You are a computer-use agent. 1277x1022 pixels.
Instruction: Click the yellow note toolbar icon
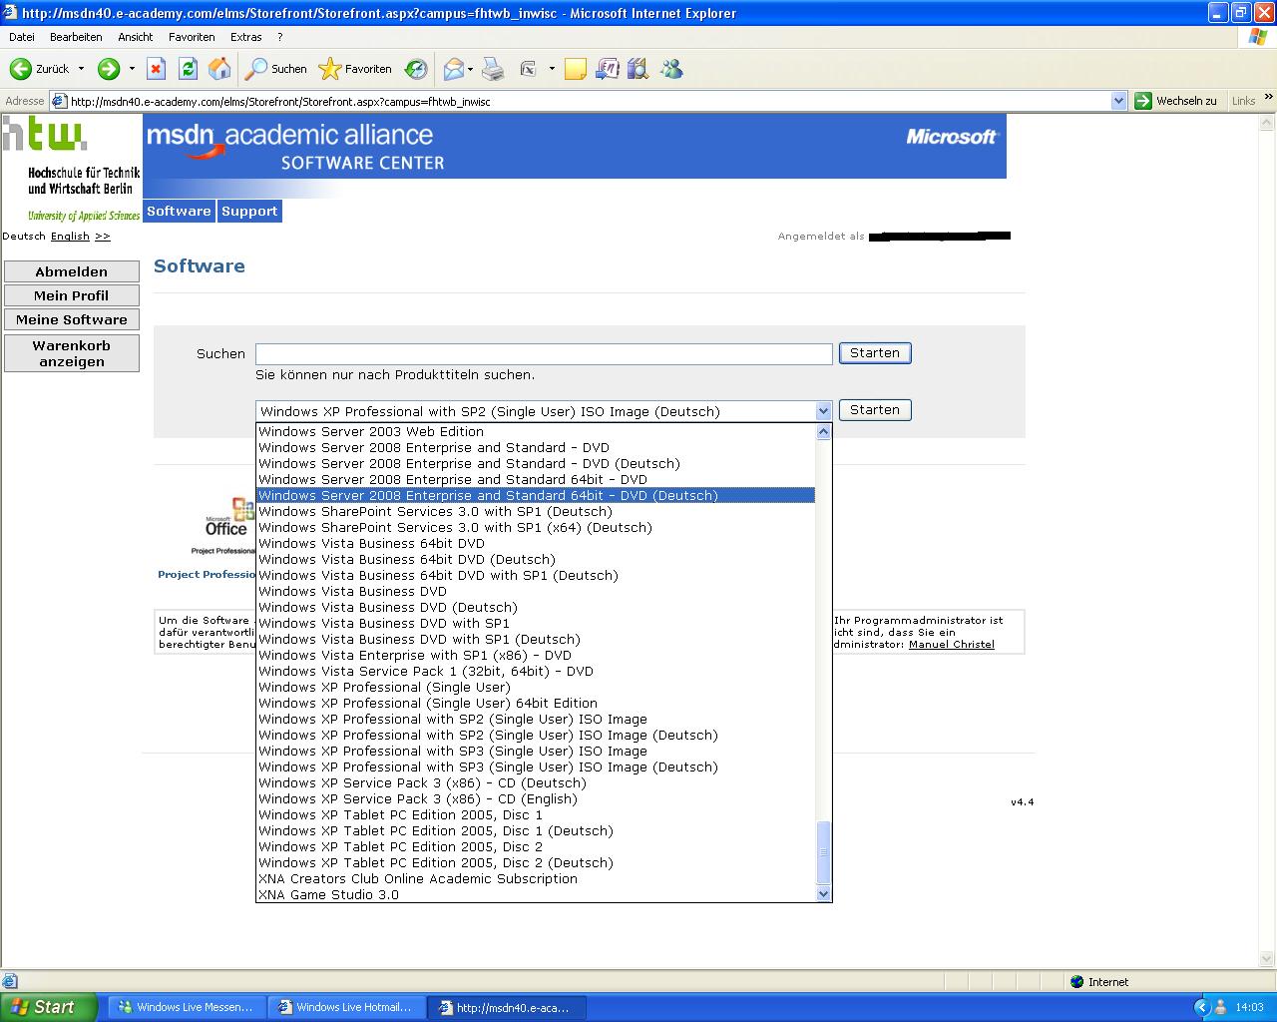(575, 69)
